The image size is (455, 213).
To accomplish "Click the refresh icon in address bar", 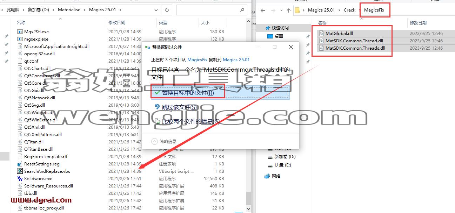I will [x=167, y=10].
